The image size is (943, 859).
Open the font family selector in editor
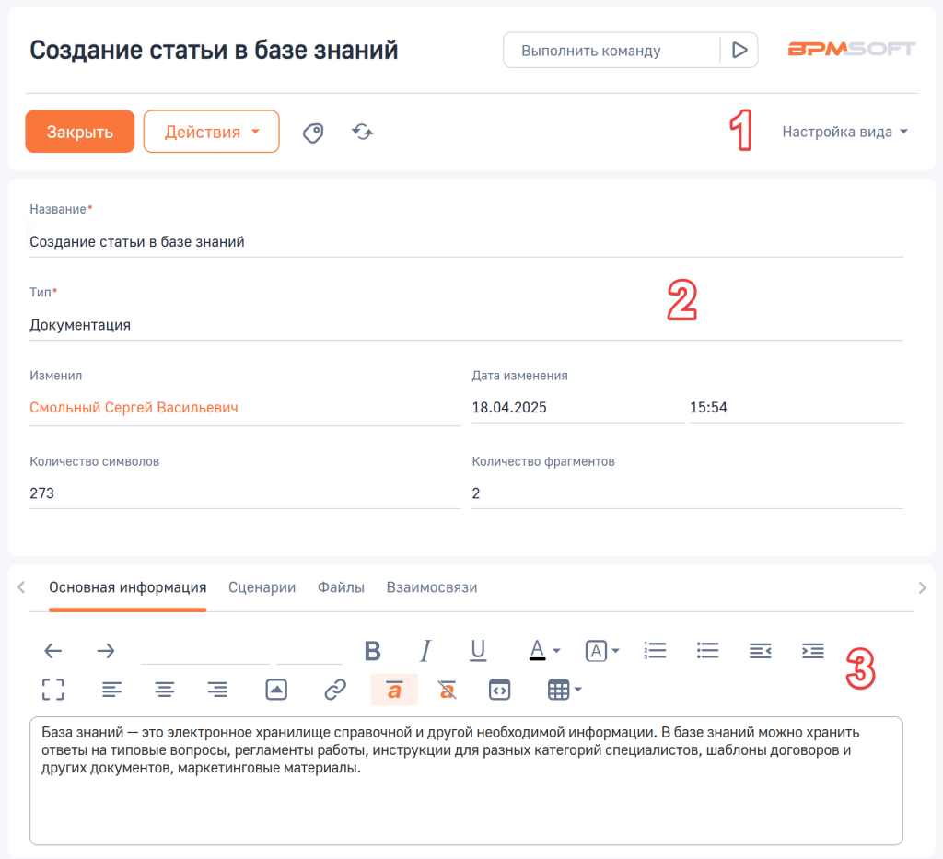[x=205, y=651]
